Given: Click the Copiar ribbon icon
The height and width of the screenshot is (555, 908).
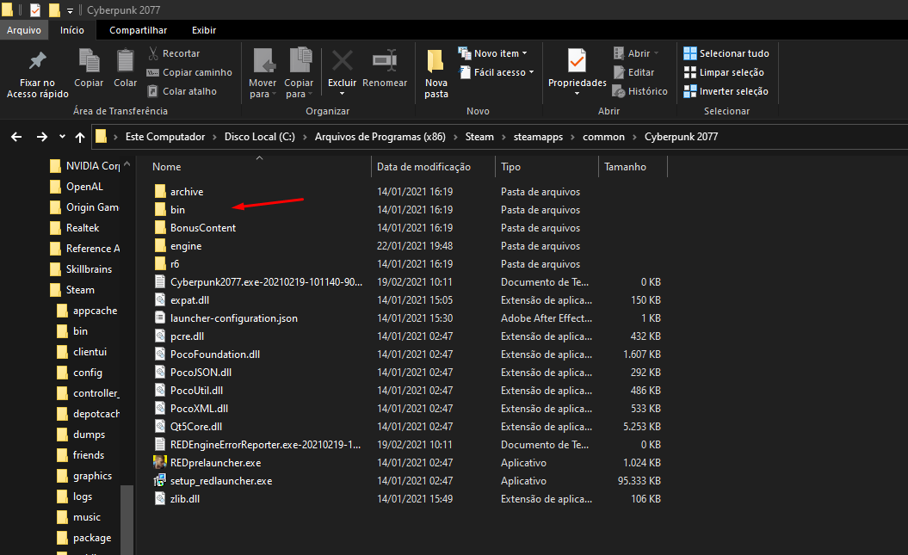Looking at the screenshot, I should 89,61.
